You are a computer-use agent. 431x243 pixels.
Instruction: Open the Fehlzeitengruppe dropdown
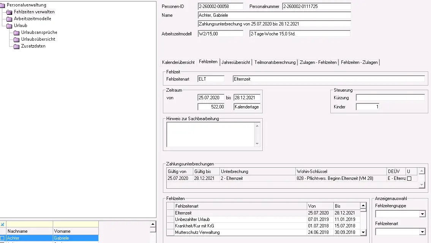coord(422,214)
